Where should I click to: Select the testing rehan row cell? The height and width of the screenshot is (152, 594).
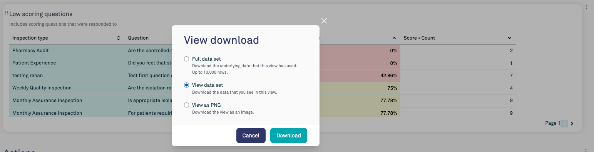point(67,76)
